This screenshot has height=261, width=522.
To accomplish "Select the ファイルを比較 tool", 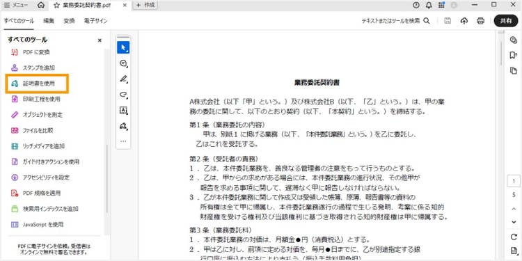I will click(32, 131).
